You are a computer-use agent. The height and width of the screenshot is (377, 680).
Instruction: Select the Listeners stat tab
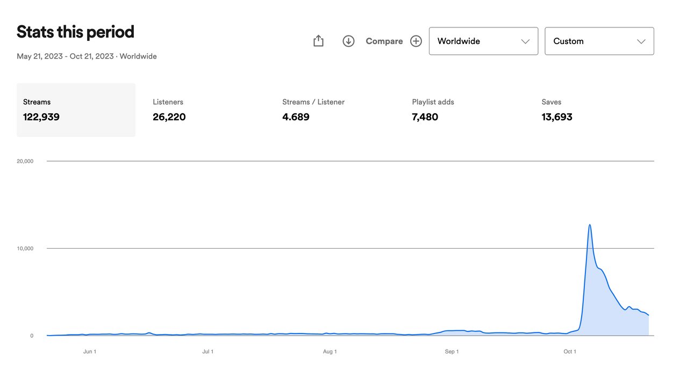pos(205,110)
